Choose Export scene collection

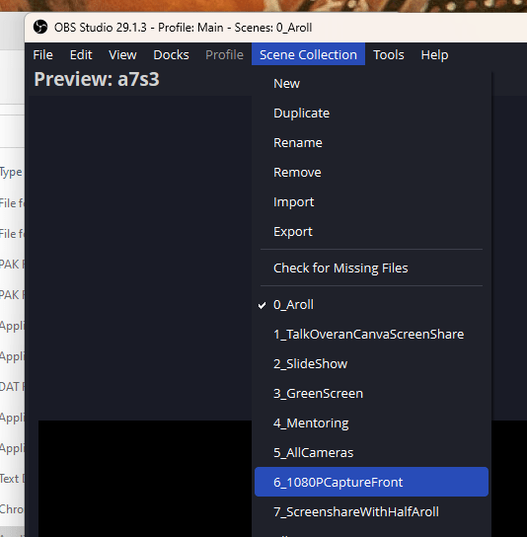tap(371, 232)
